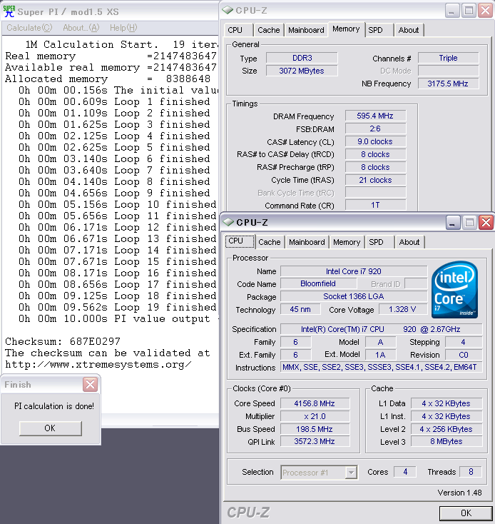495x524 pixels.
Task: Click the CPU-Z logo icon in the Memory window
Action: point(228,11)
